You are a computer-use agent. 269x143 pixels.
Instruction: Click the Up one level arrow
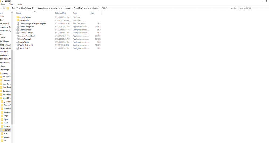(x=4, y=8)
